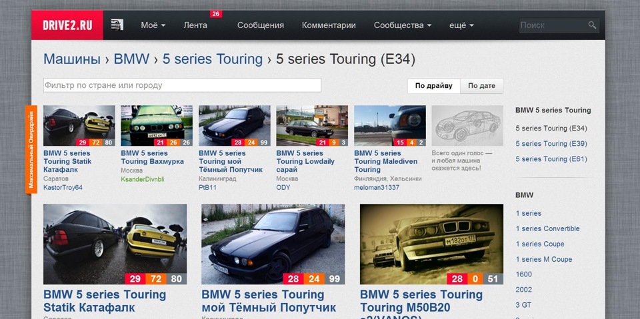Go to Машины breadcrumb
Image resolution: width=640 pixels, height=319 pixels.
coord(72,59)
